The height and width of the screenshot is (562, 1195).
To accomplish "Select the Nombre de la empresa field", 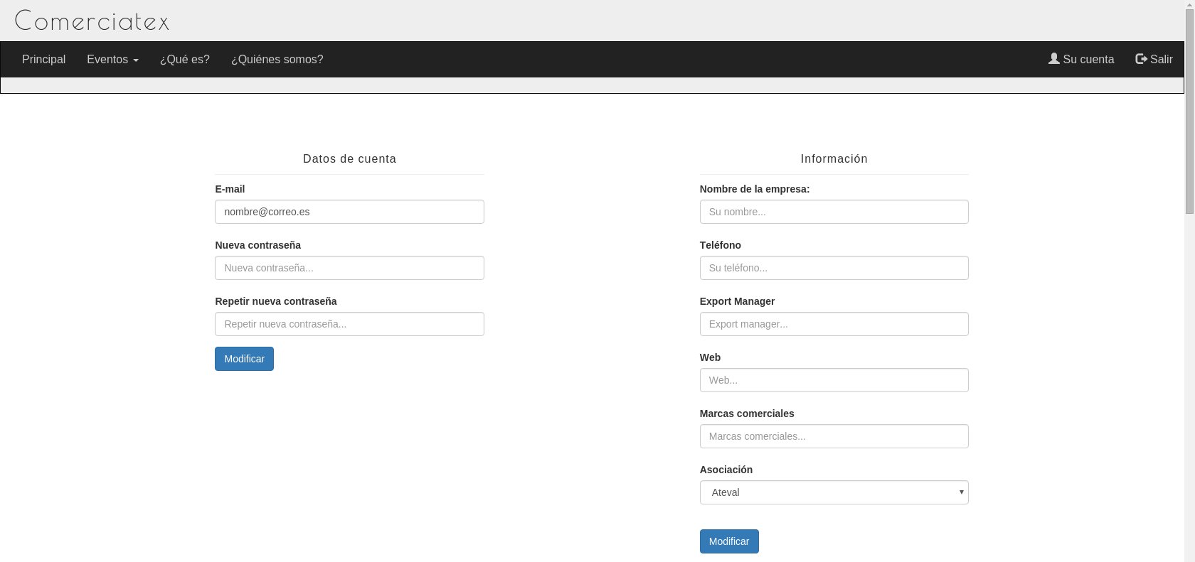I will pos(834,212).
